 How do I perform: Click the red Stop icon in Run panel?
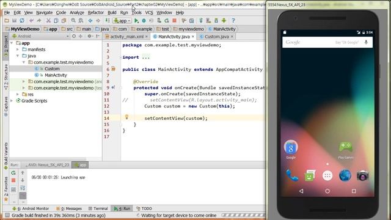(x=13, y=180)
